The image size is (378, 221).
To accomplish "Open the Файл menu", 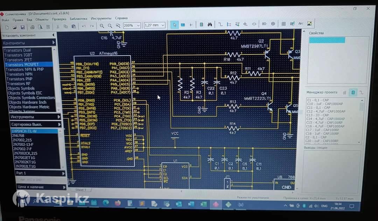I will point(5,20).
